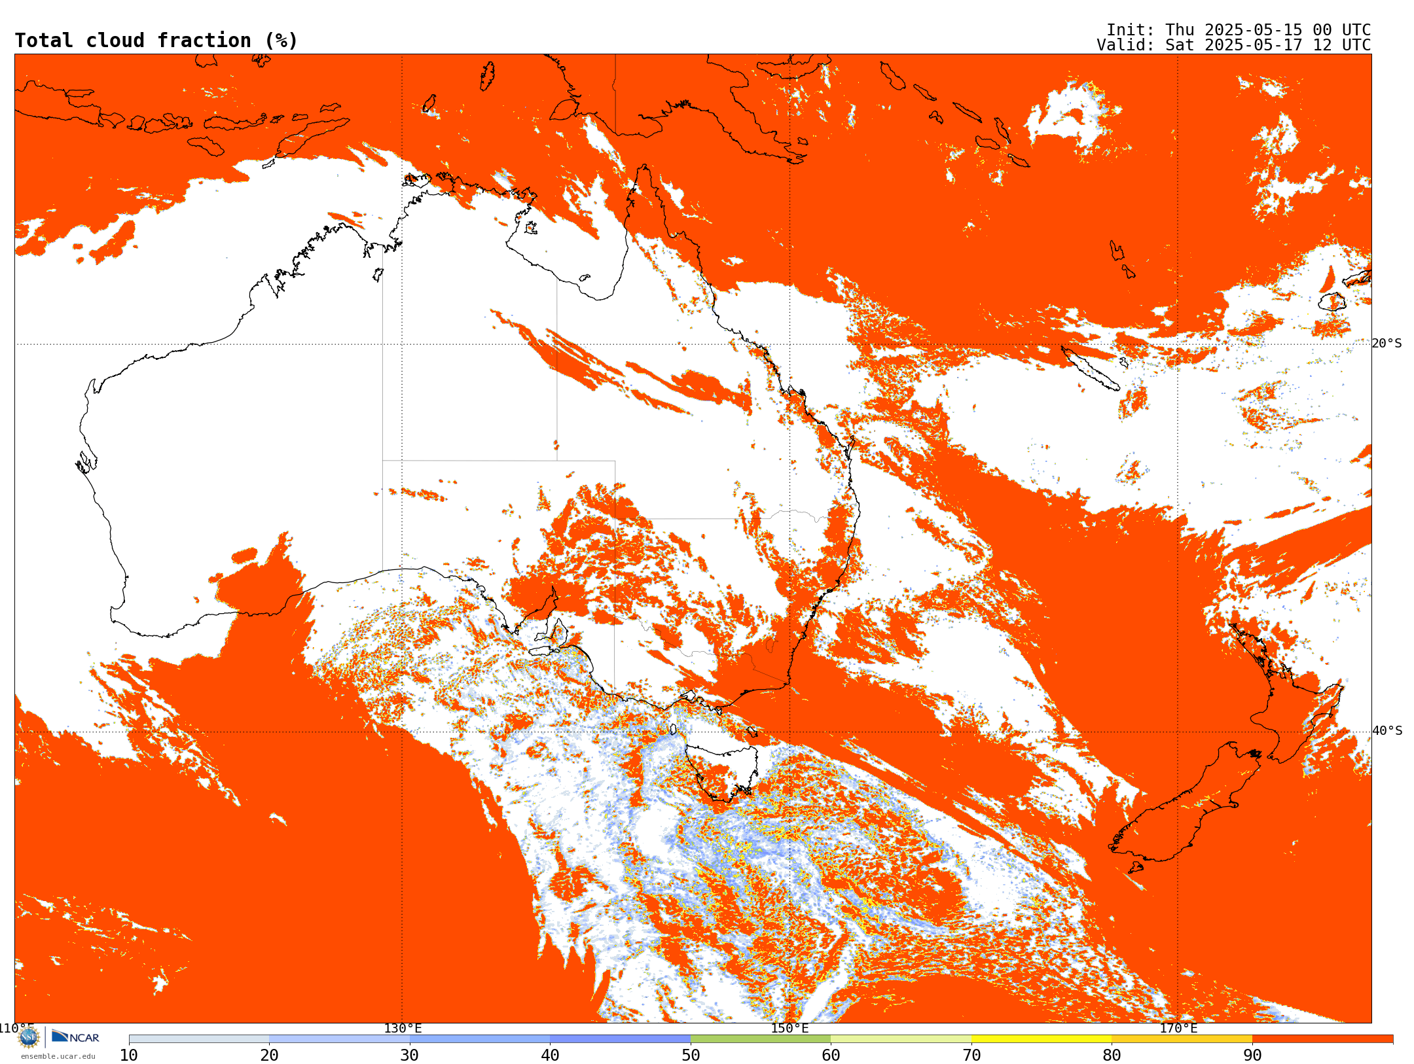Select the 'Total cloud fraction (%)' title
This screenshot has height=1064, width=1414.
(156, 41)
